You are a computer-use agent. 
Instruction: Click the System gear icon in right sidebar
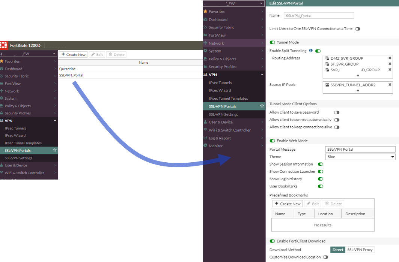tap(205, 51)
